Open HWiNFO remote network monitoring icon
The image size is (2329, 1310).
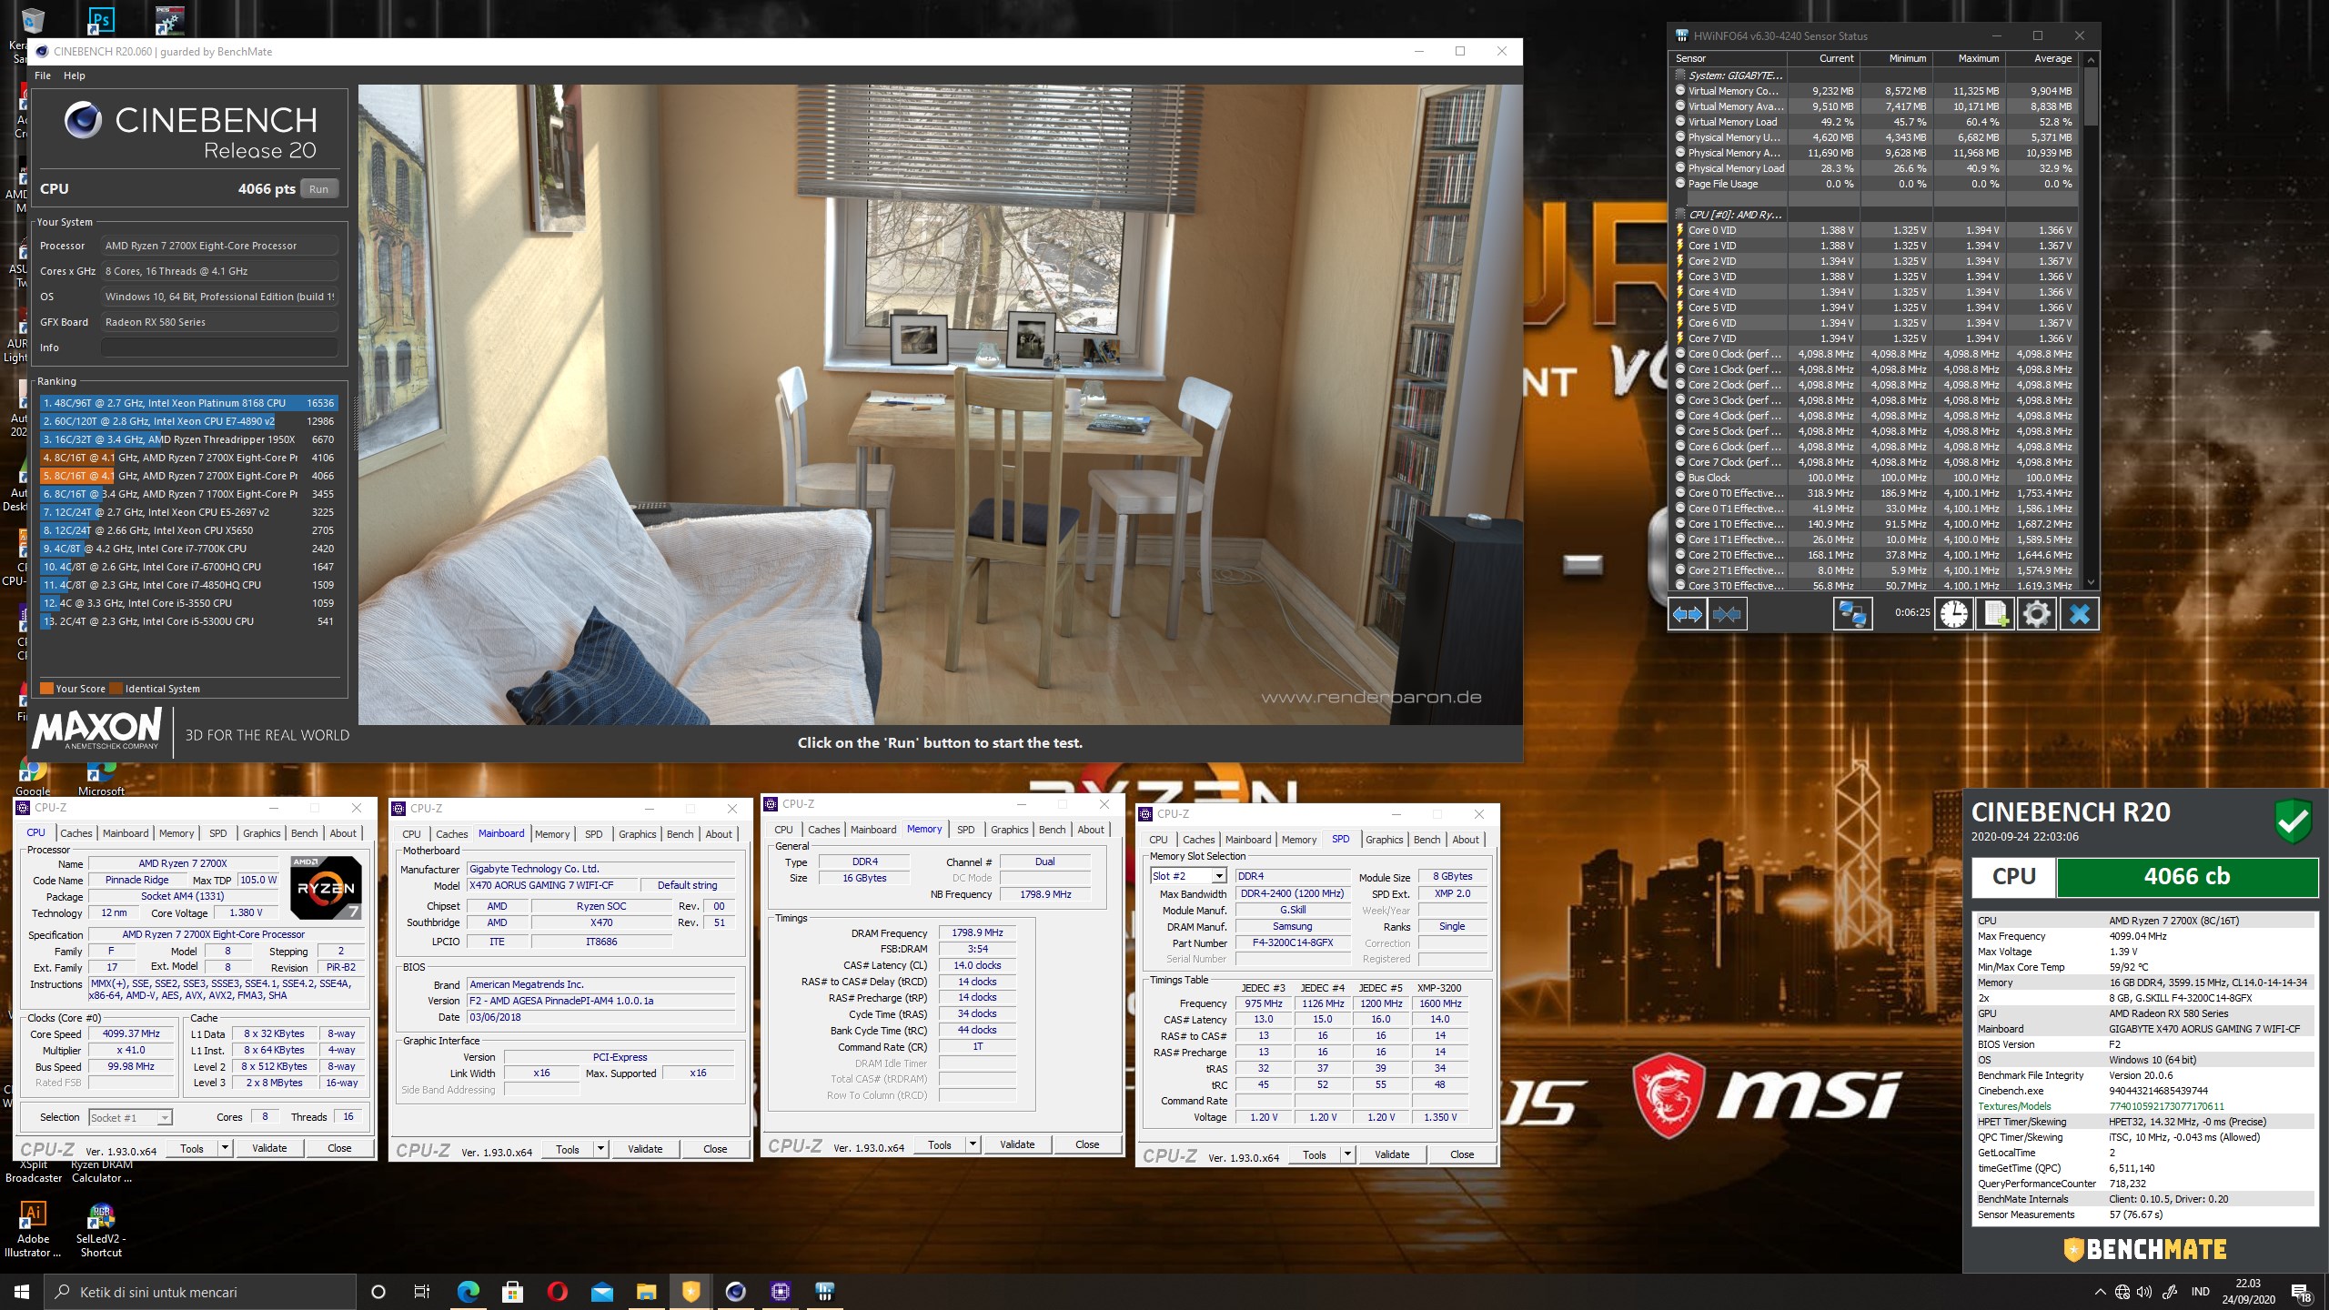(x=1851, y=614)
